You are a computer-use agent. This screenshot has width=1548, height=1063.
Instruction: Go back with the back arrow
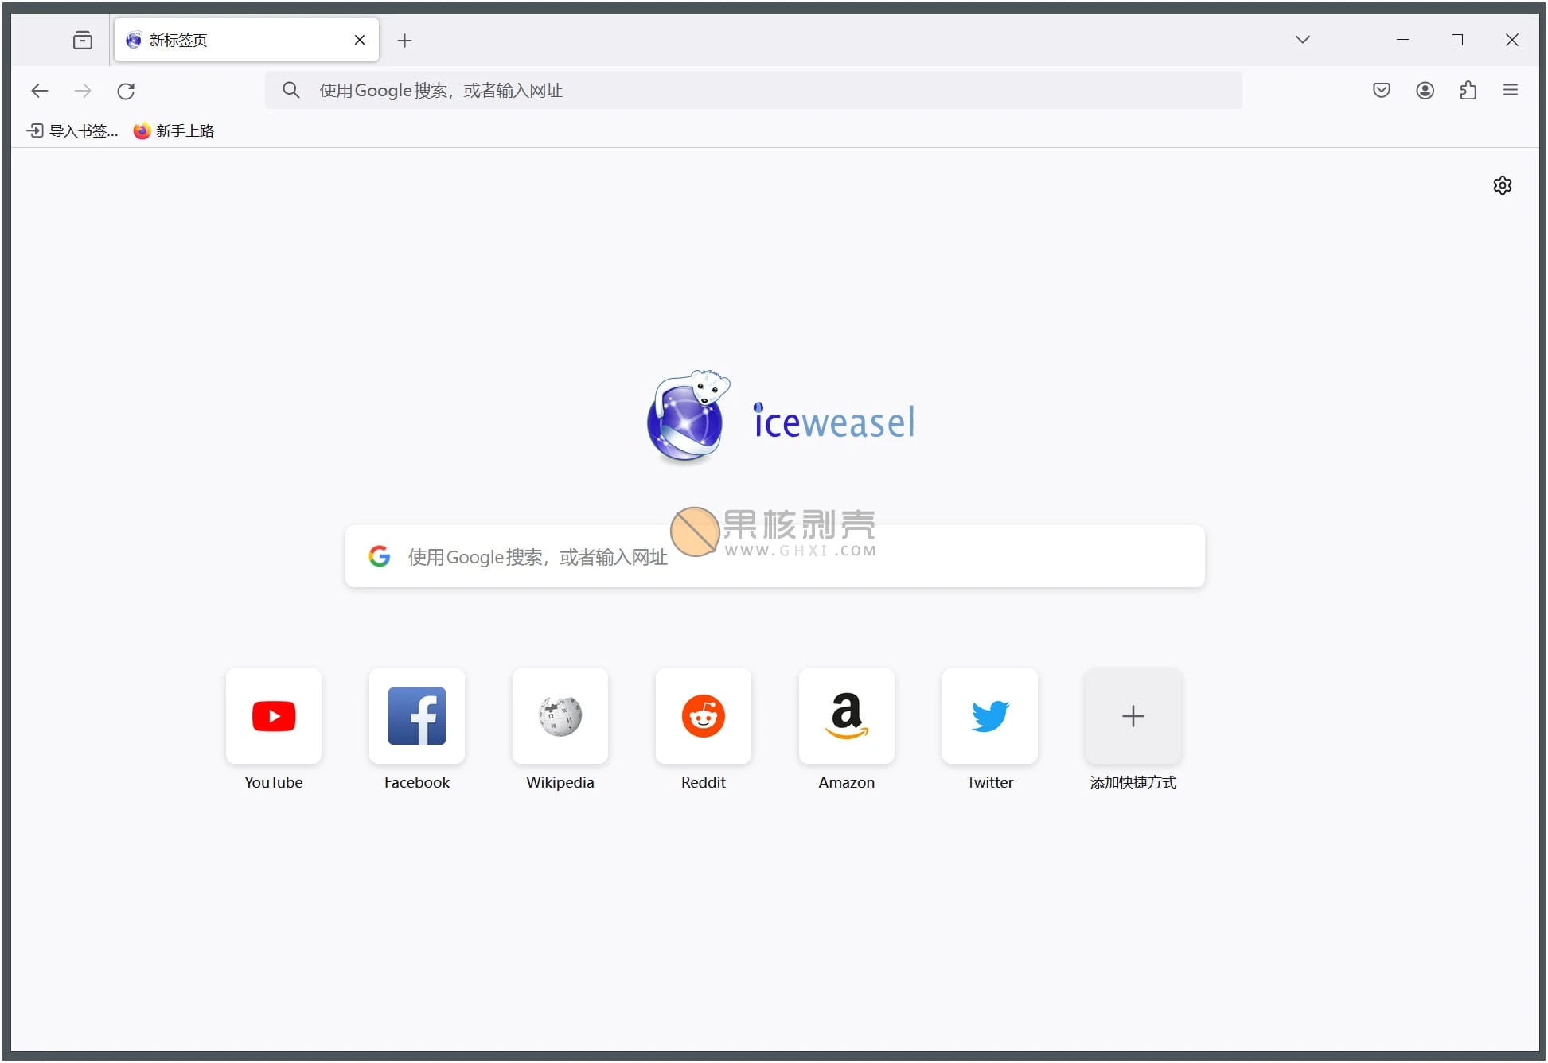click(x=40, y=91)
